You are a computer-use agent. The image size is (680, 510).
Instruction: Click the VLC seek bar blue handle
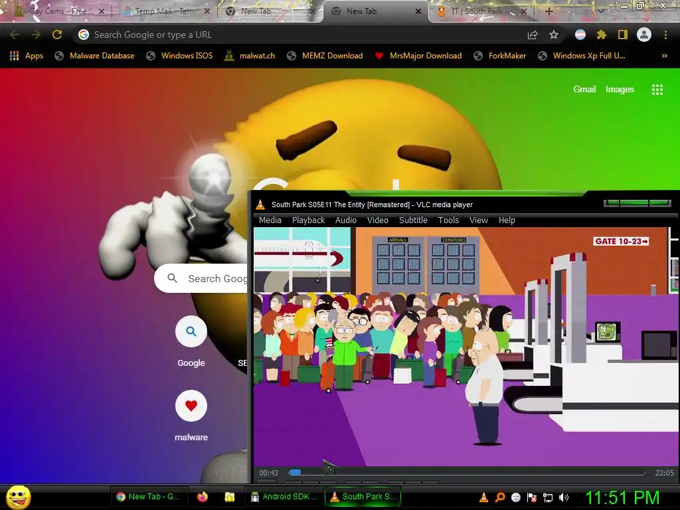[x=295, y=472]
